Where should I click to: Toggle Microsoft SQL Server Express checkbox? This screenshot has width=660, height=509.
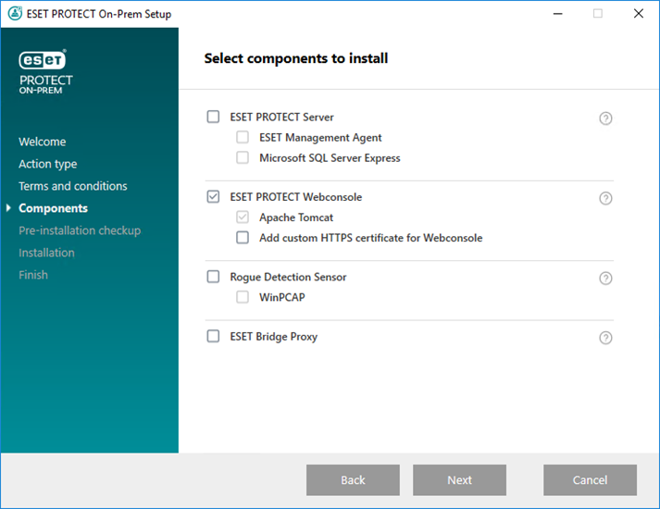tap(243, 158)
